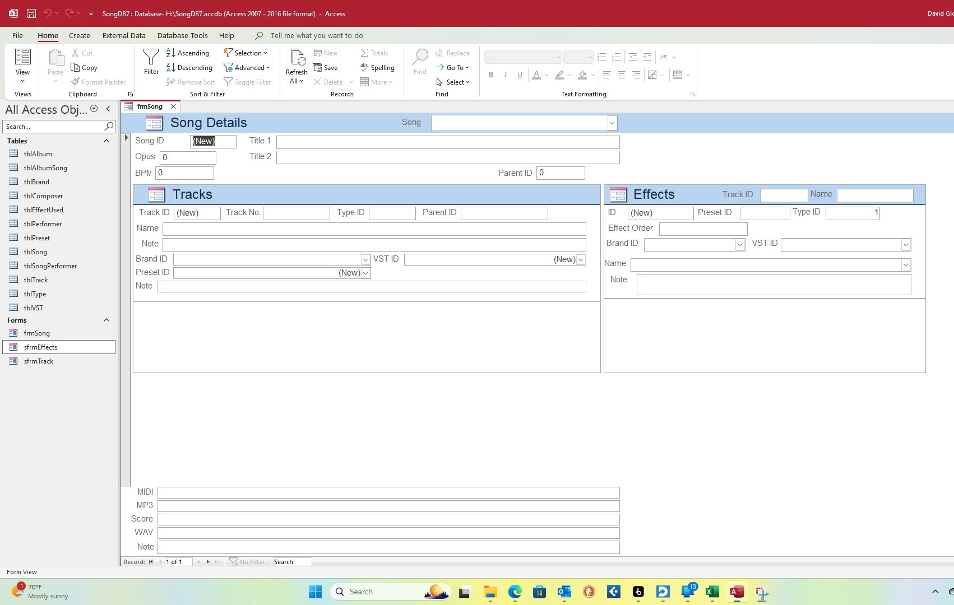Toggle the navigation pane shutter bar closed

108,109
